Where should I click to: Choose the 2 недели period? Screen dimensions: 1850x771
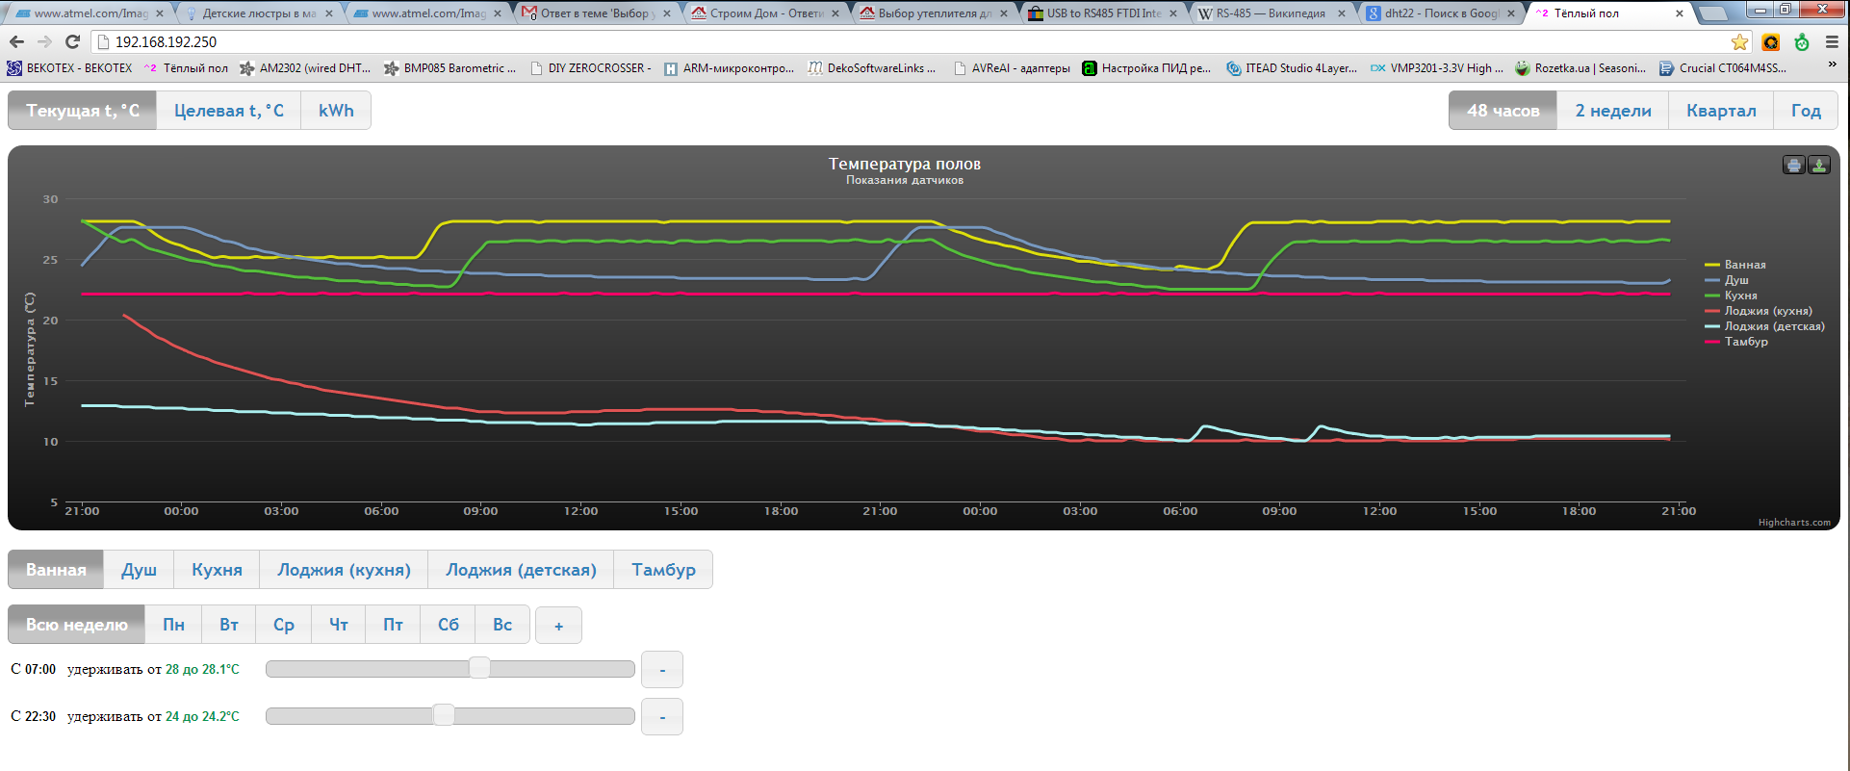click(1613, 111)
